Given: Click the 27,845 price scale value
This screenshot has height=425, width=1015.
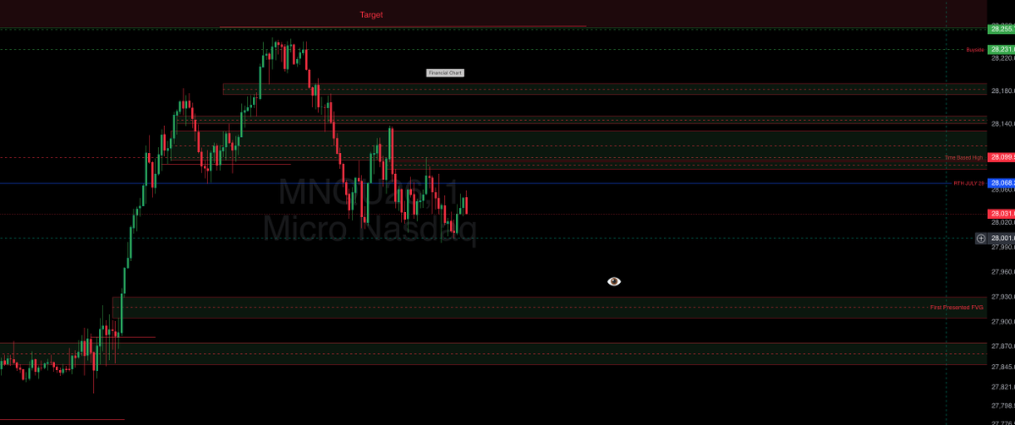Looking at the screenshot, I should [1003, 367].
